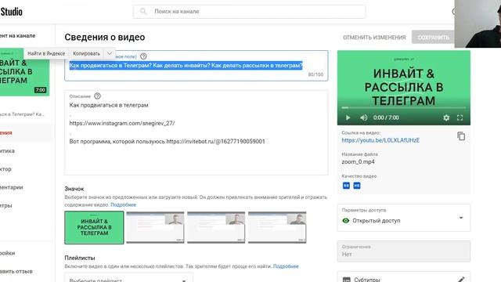Open the Аналитика sidebar item
The width and height of the screenshot is (501, 282).
[7, 150]
